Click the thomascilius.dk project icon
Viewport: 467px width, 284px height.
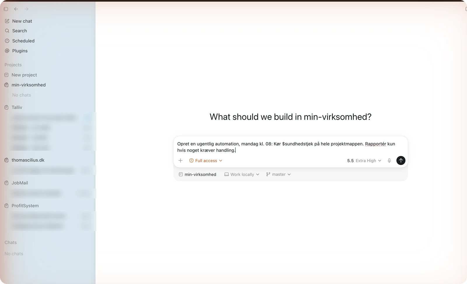6,160
